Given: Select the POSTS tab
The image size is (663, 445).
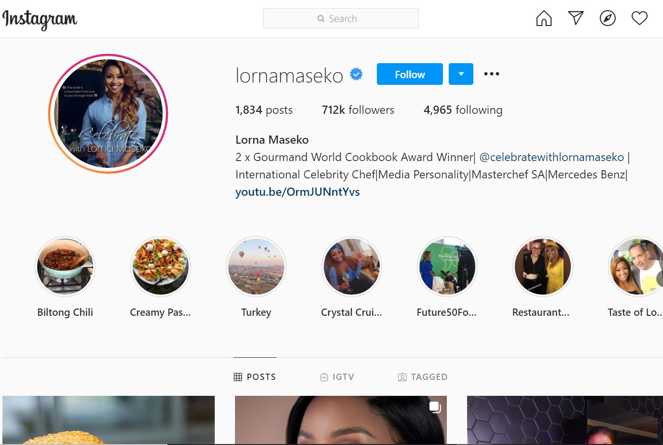Looking at the screenshot, I should (255, 377).
